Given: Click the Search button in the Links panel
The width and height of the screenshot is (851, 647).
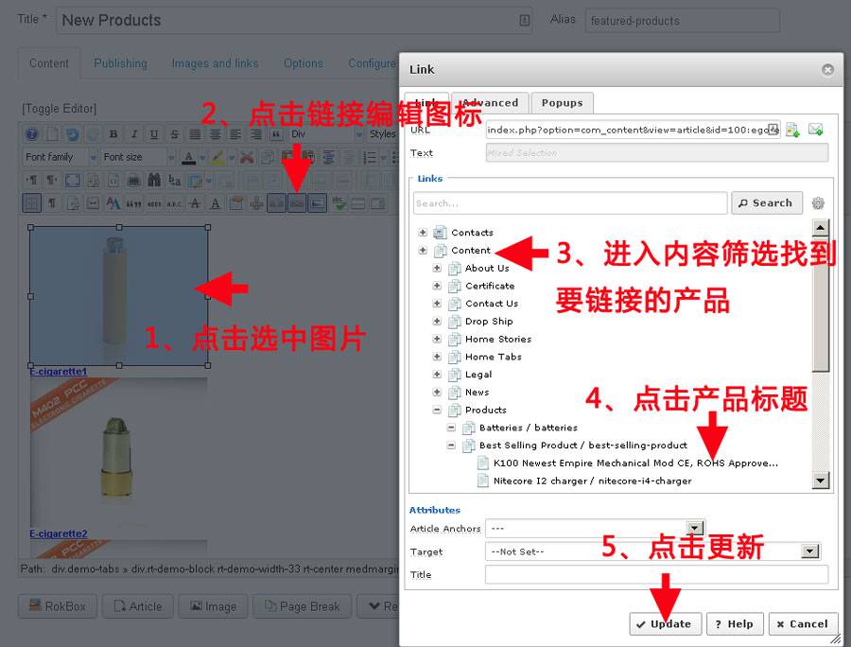Looking at the screenshot, I should tap(767, 202).
